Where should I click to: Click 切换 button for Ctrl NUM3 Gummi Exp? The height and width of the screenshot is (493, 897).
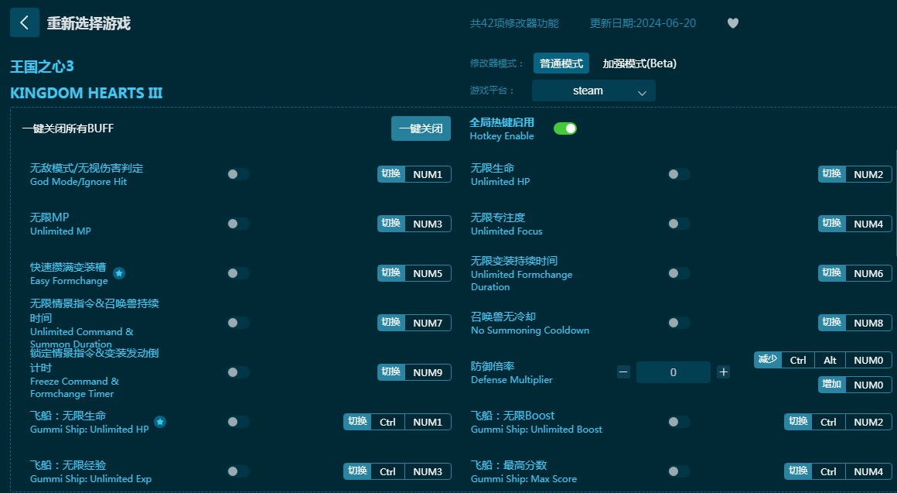pos(357,471)
